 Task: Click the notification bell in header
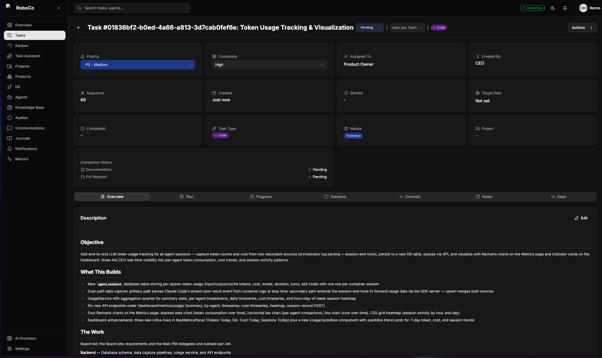click(x=565, y=8)
